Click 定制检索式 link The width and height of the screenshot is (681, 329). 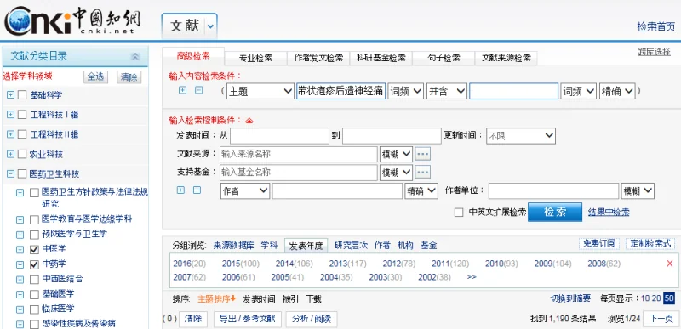click(x=650, y=244)
